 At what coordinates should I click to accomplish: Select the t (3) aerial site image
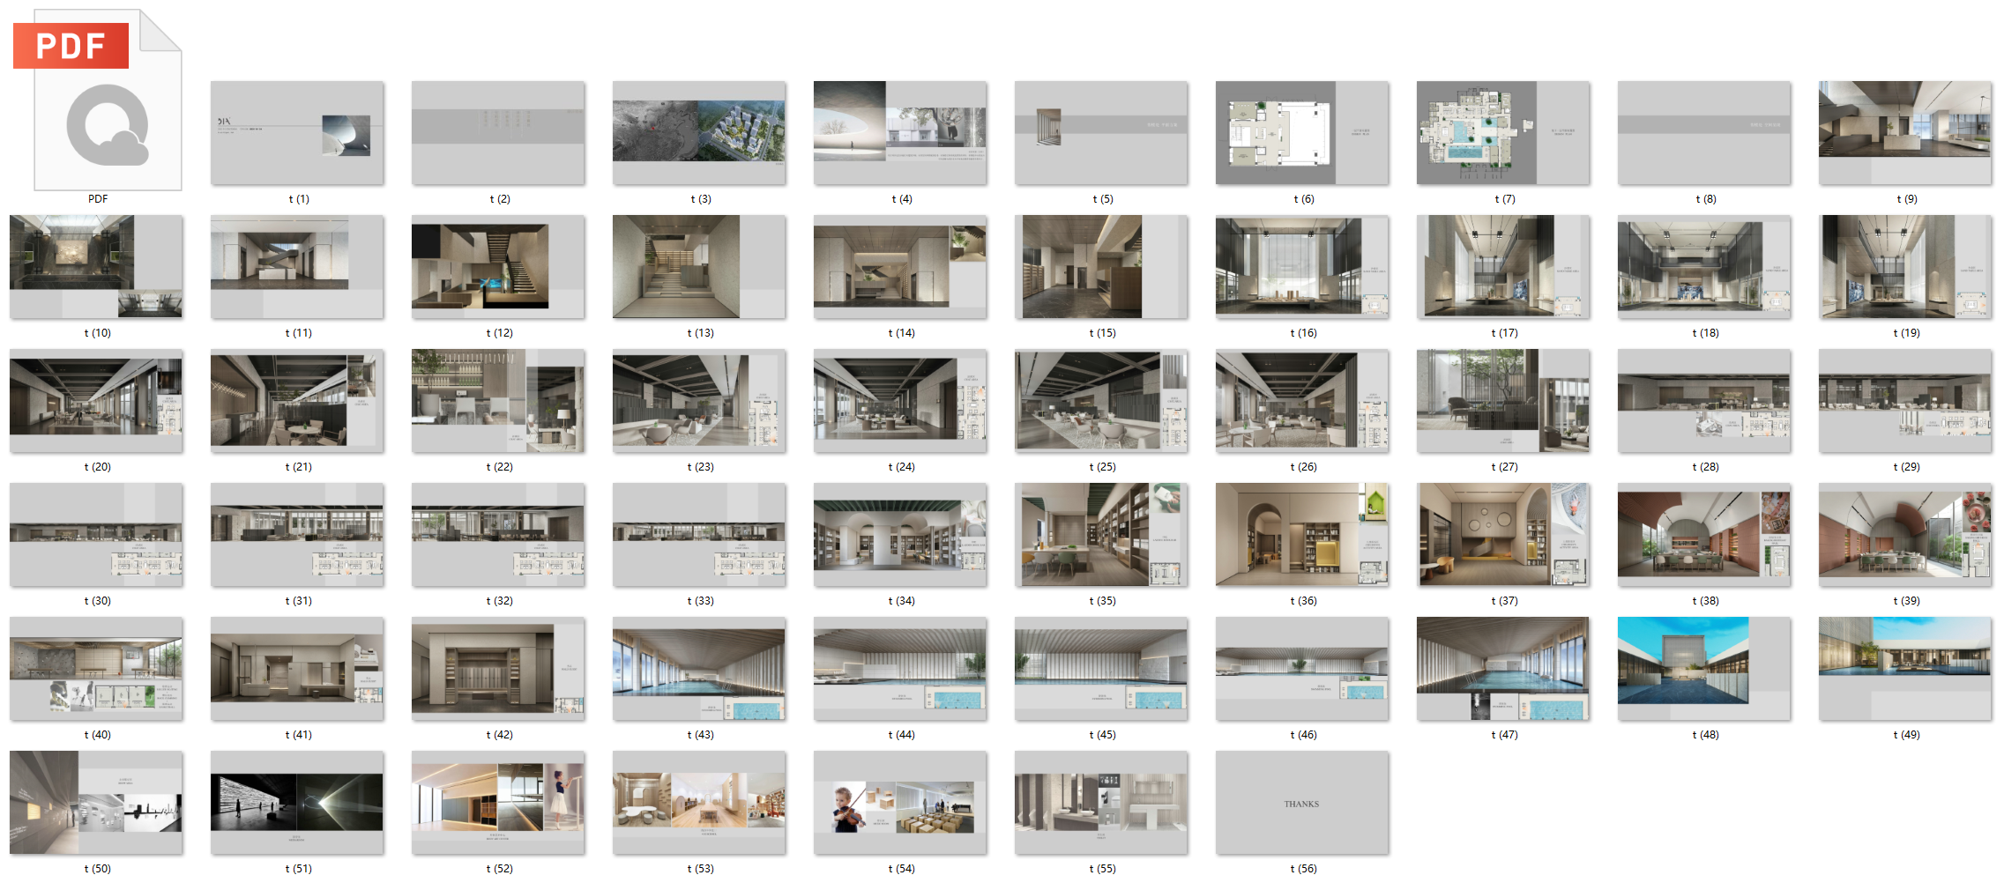point(699,133)
